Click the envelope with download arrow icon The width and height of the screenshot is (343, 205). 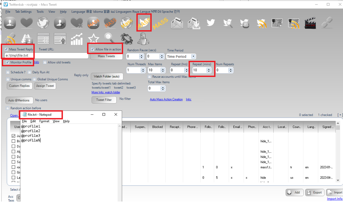[x=194, y=23]
